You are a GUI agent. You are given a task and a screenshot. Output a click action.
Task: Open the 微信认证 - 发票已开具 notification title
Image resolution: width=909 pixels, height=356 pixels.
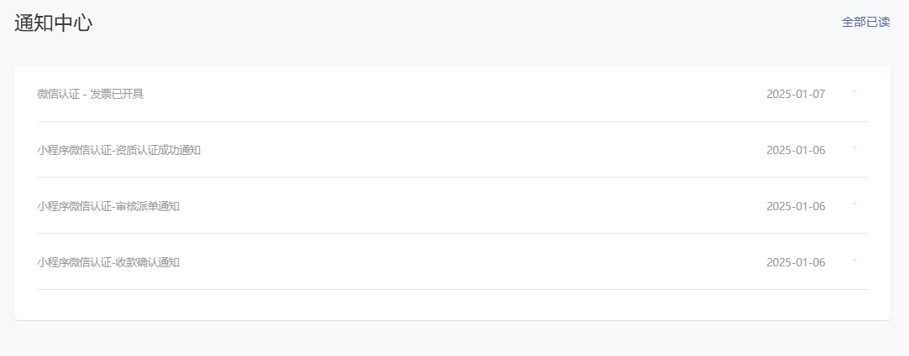coord(91,94)
